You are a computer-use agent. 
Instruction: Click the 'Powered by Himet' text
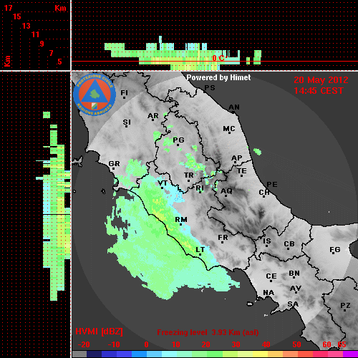pos(218,77)
